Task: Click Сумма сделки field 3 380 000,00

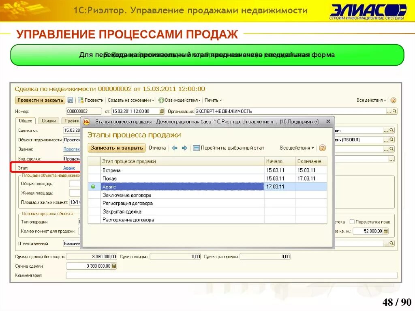Action: point(89,266)
